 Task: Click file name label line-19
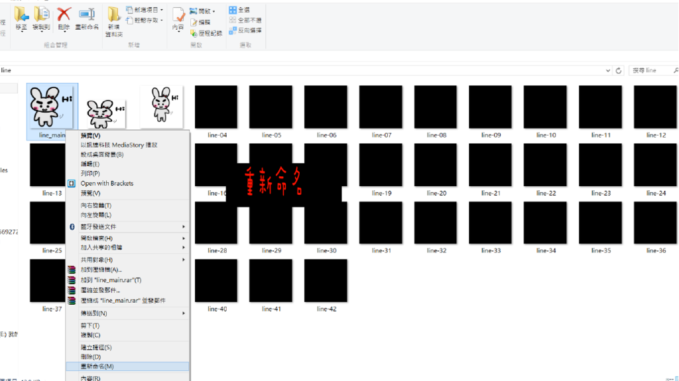point(381,193)
